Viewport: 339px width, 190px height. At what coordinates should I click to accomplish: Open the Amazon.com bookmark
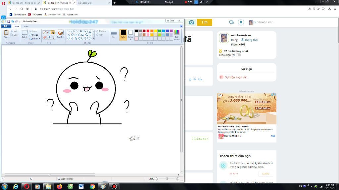click(x=53, y=15)
